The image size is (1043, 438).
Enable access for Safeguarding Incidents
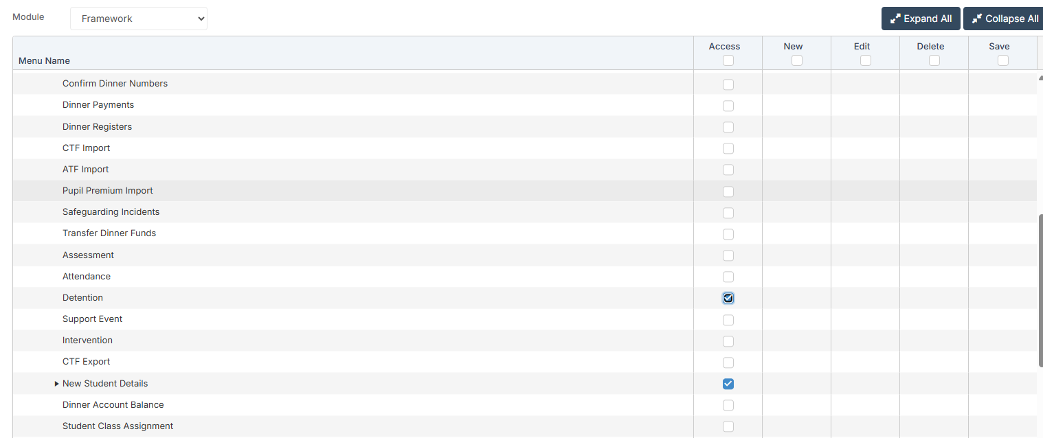coord(728,213)
